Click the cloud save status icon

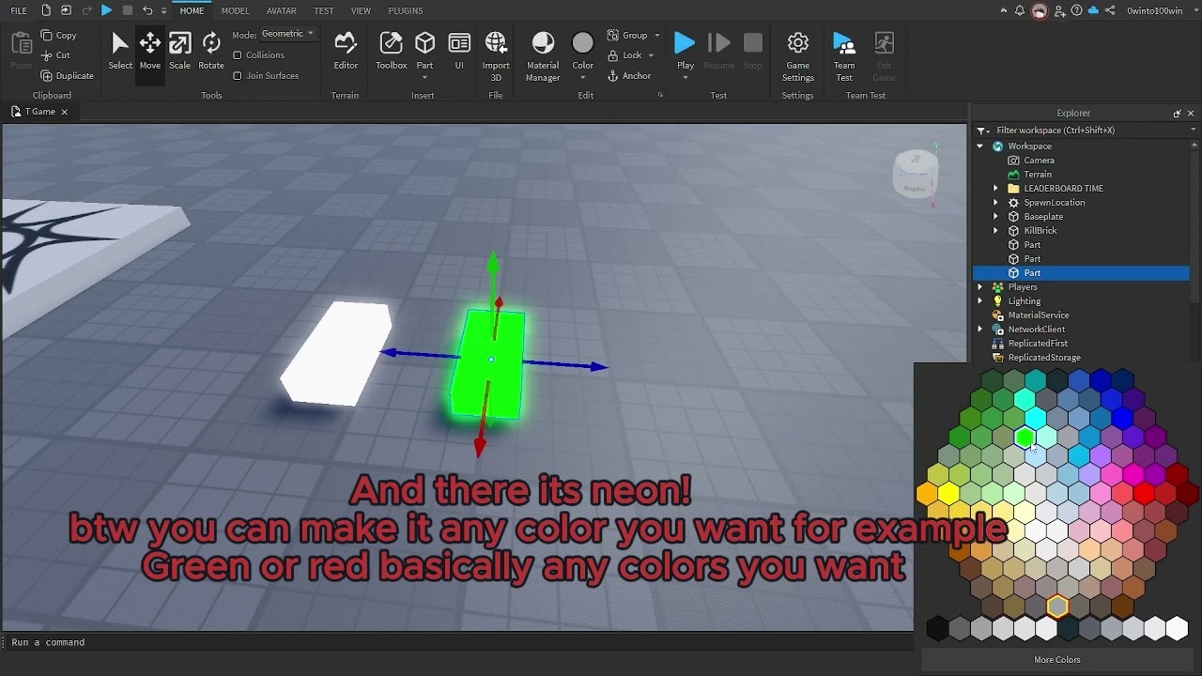point(1093,10)
